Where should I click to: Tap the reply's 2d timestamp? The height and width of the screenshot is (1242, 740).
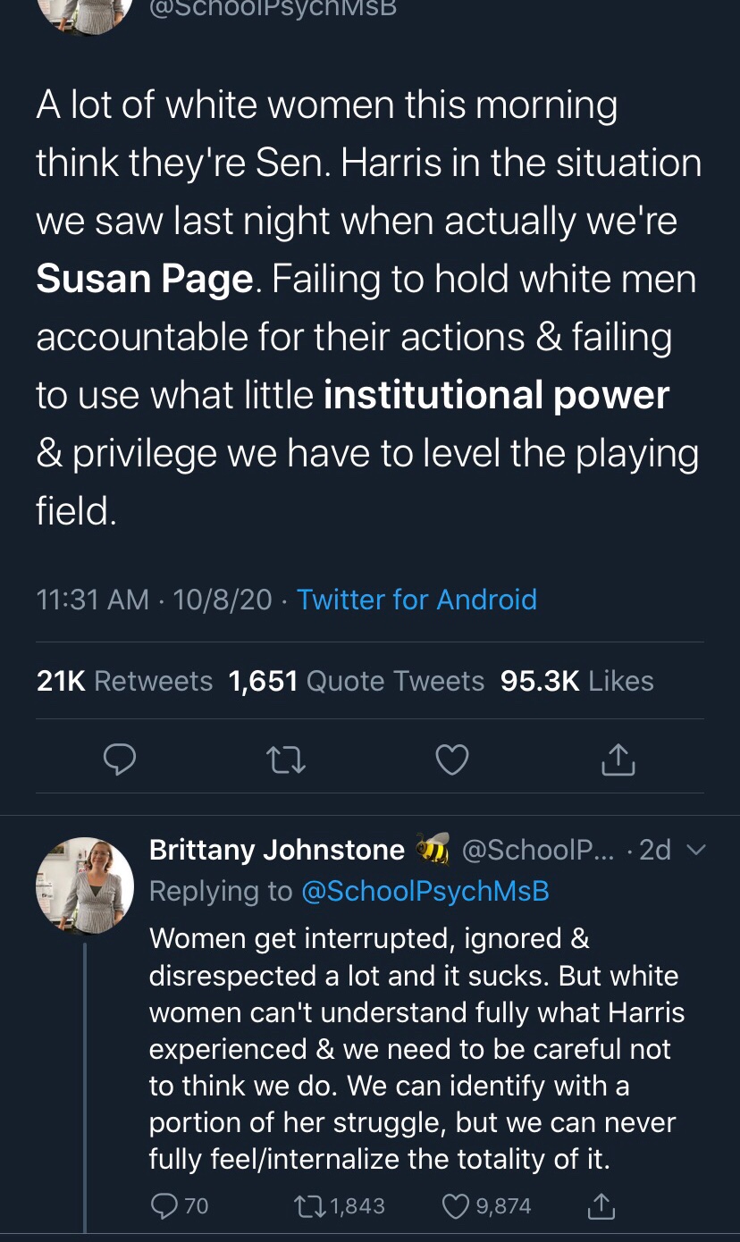pos(655,850)
